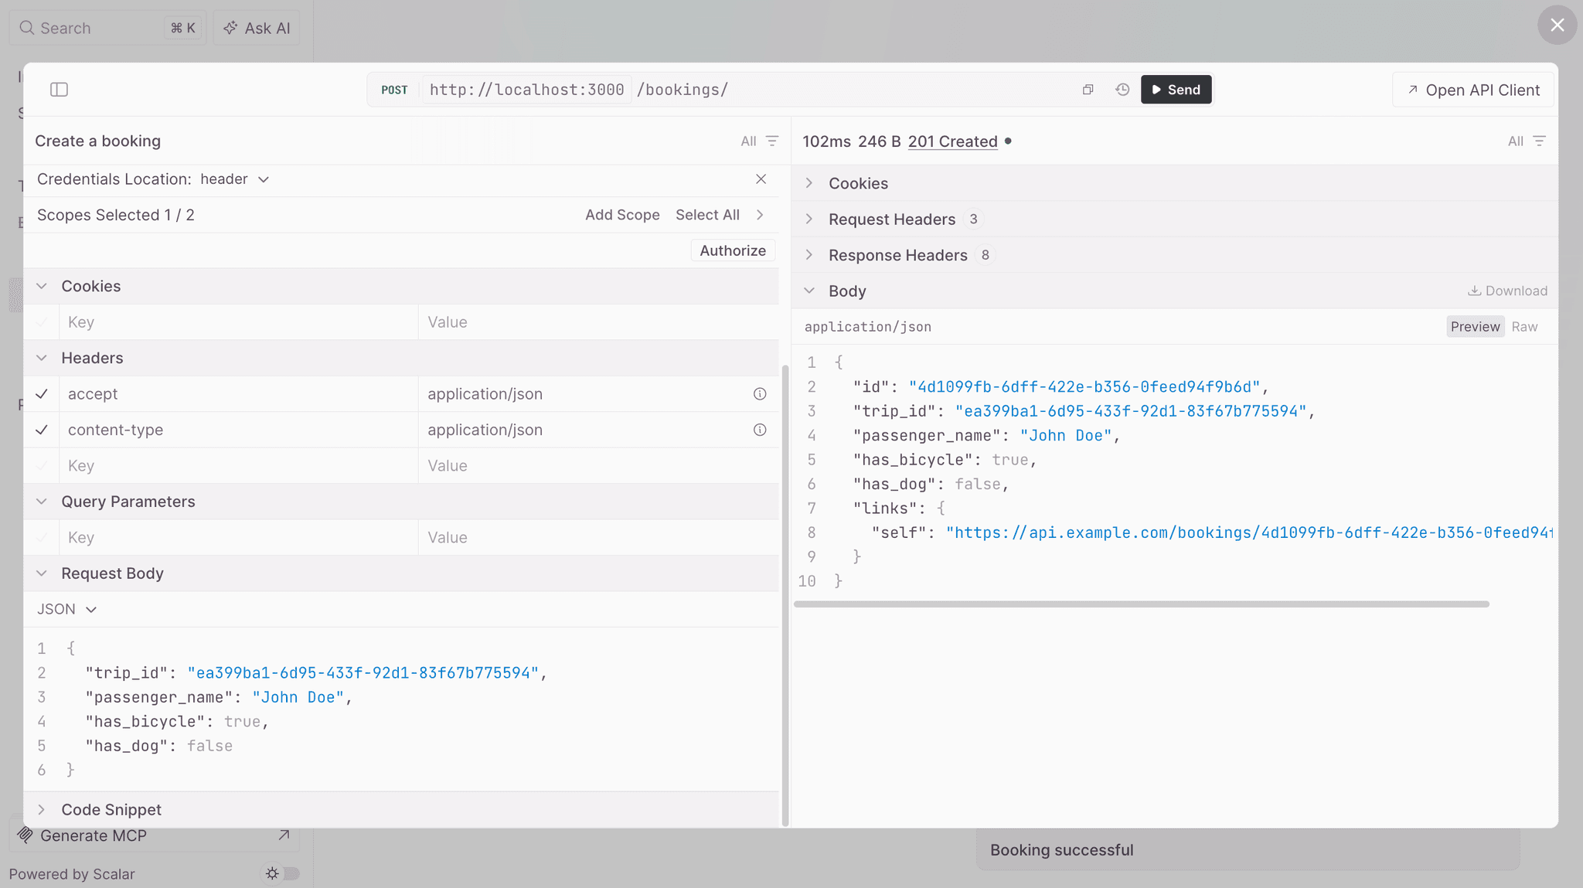Send the request

pyautogui.click(x=1176, y=90)
